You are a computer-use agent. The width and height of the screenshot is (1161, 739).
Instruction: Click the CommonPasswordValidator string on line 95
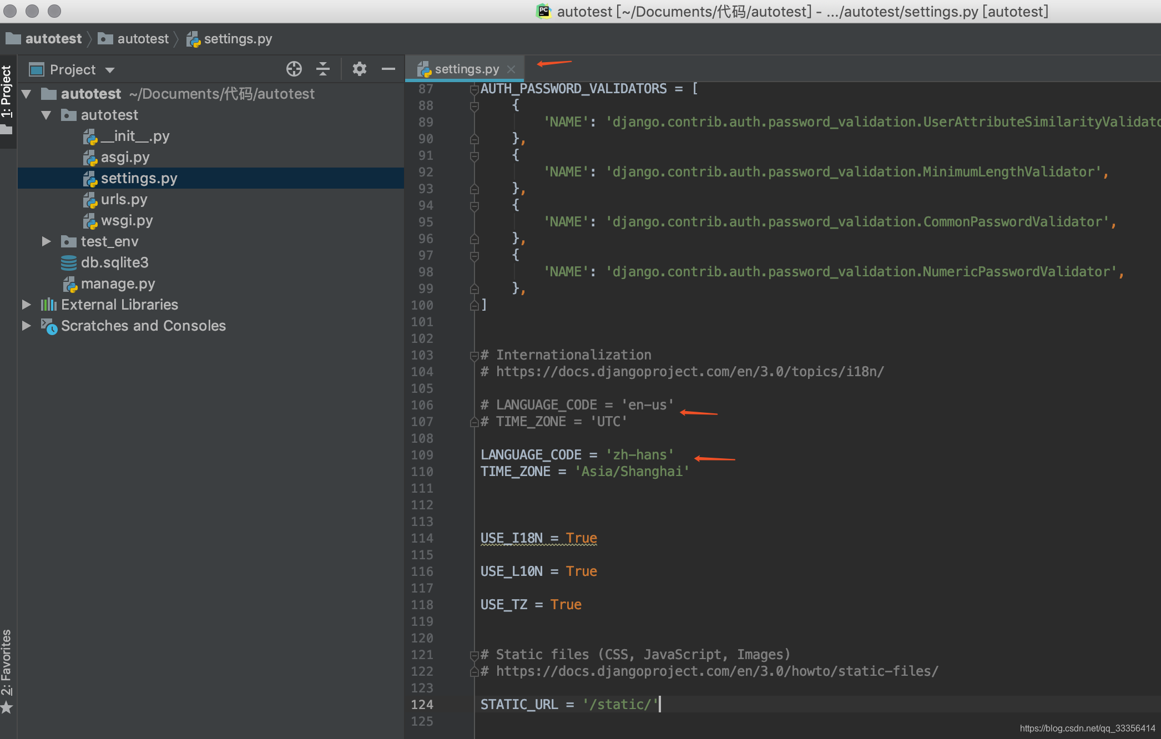pos(857,222)
